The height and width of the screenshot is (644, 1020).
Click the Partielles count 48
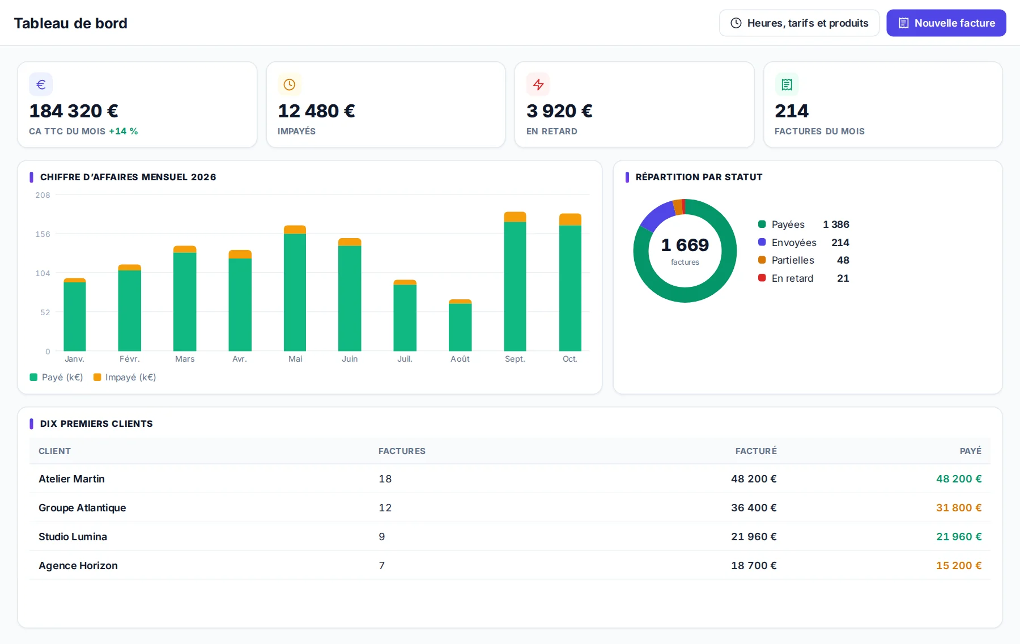(x=843, y=260)
